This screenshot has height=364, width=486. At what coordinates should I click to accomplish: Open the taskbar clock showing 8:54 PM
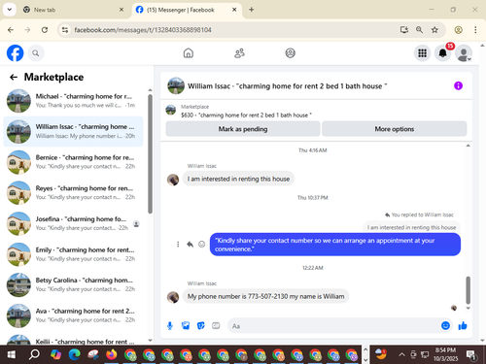pos(445,354)
